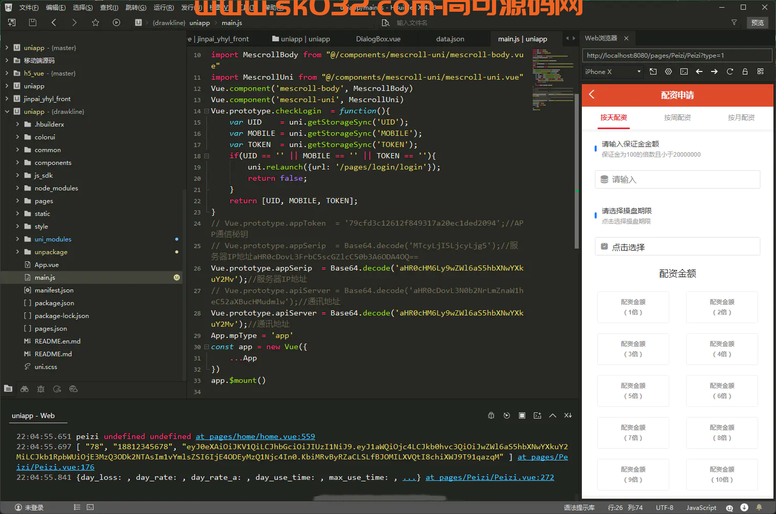Click the globe cloud icon below file tree
This screenshot has height=514, width=776.
tap(74, 389)
